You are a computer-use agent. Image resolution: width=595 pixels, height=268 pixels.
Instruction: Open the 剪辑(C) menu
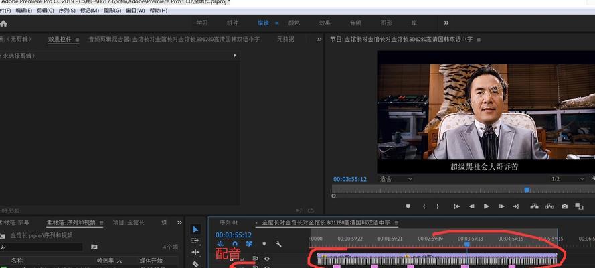(45, 11)
